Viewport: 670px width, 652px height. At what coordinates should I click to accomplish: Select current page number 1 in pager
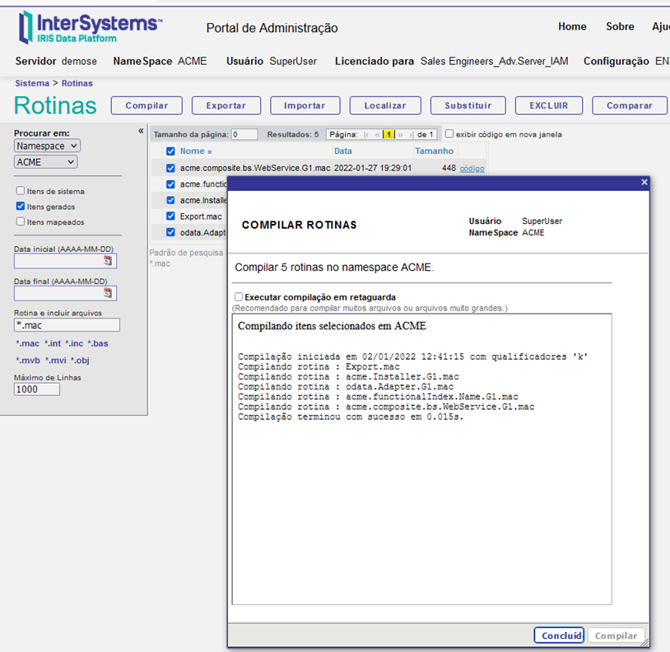point(389,134)
